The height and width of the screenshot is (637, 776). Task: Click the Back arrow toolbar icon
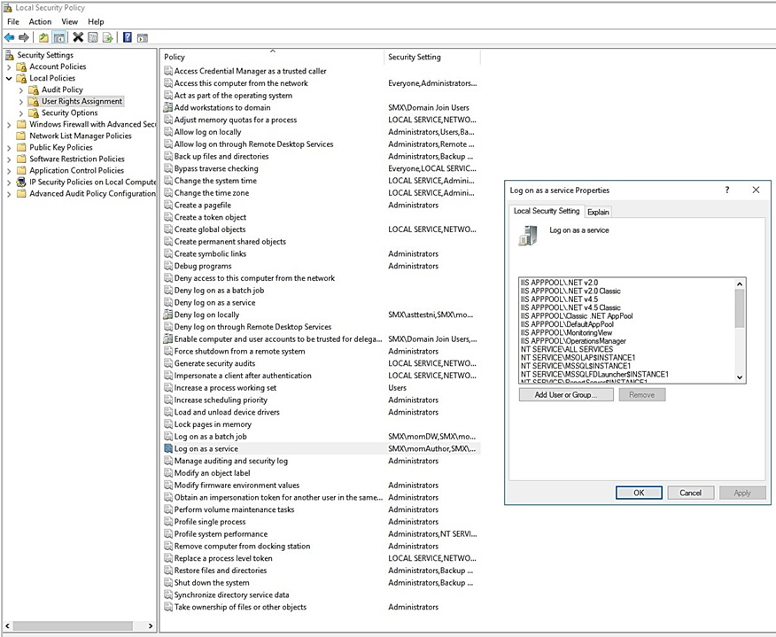10,37
